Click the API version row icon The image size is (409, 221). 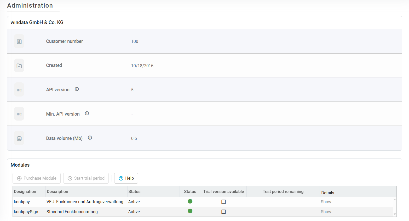[19, 90]
